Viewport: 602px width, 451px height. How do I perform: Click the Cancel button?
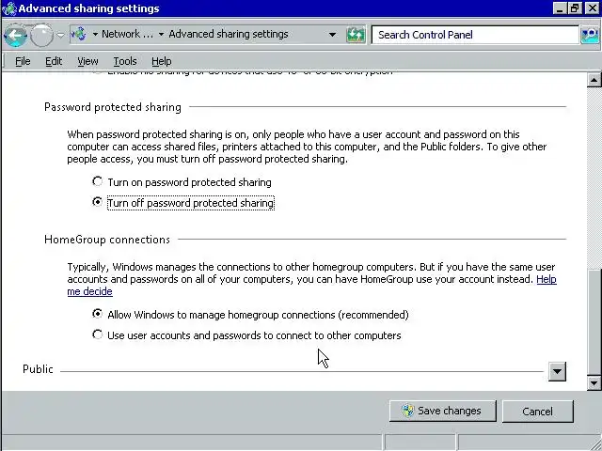[x=537, y=412]
